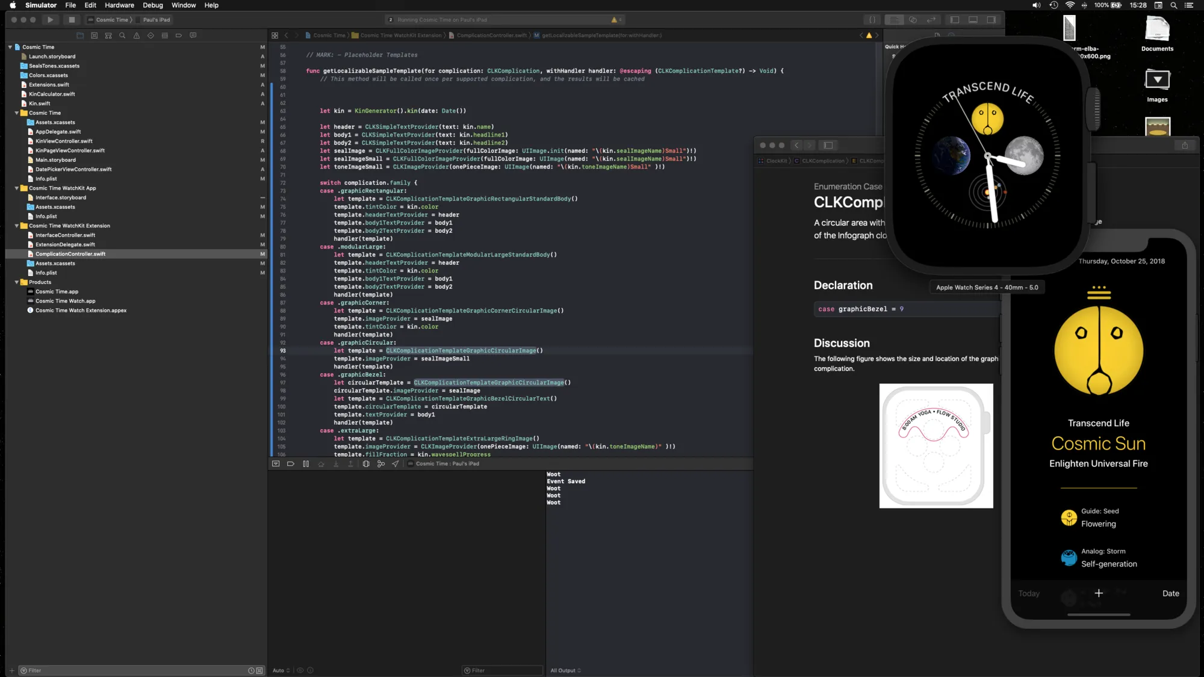Viewport: 1204px width, 677px height.
Task: Open the All Output console dropdown
Action: tap(565, 670)
